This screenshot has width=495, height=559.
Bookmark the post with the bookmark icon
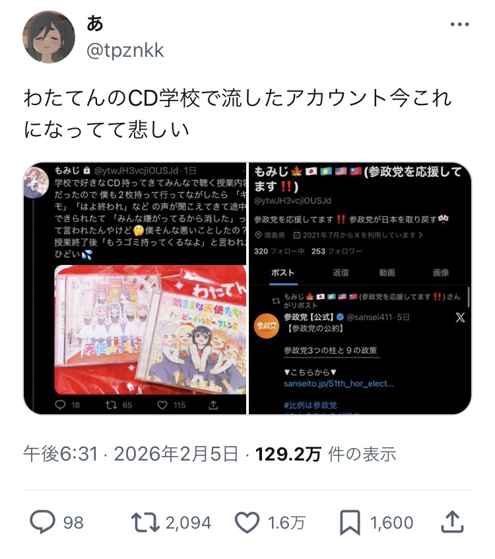[x=350, y=523]
